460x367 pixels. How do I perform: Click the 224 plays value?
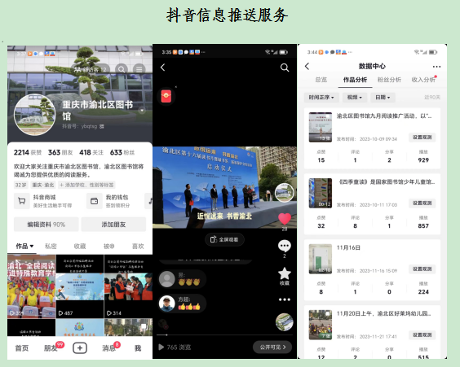point(423,292)
